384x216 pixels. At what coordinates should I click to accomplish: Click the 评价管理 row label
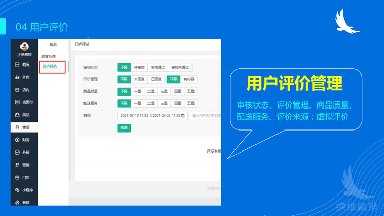pos(91,79)
